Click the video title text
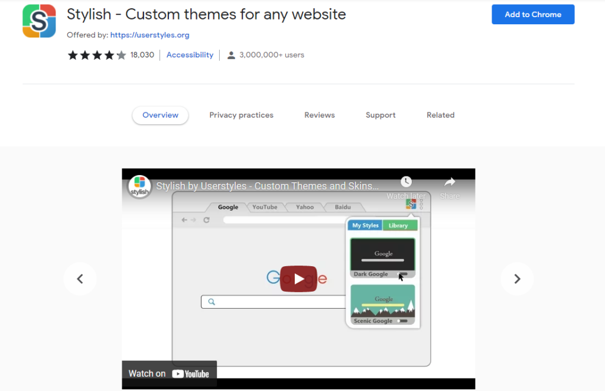This screenshot has width=605, height=391. 267,186
